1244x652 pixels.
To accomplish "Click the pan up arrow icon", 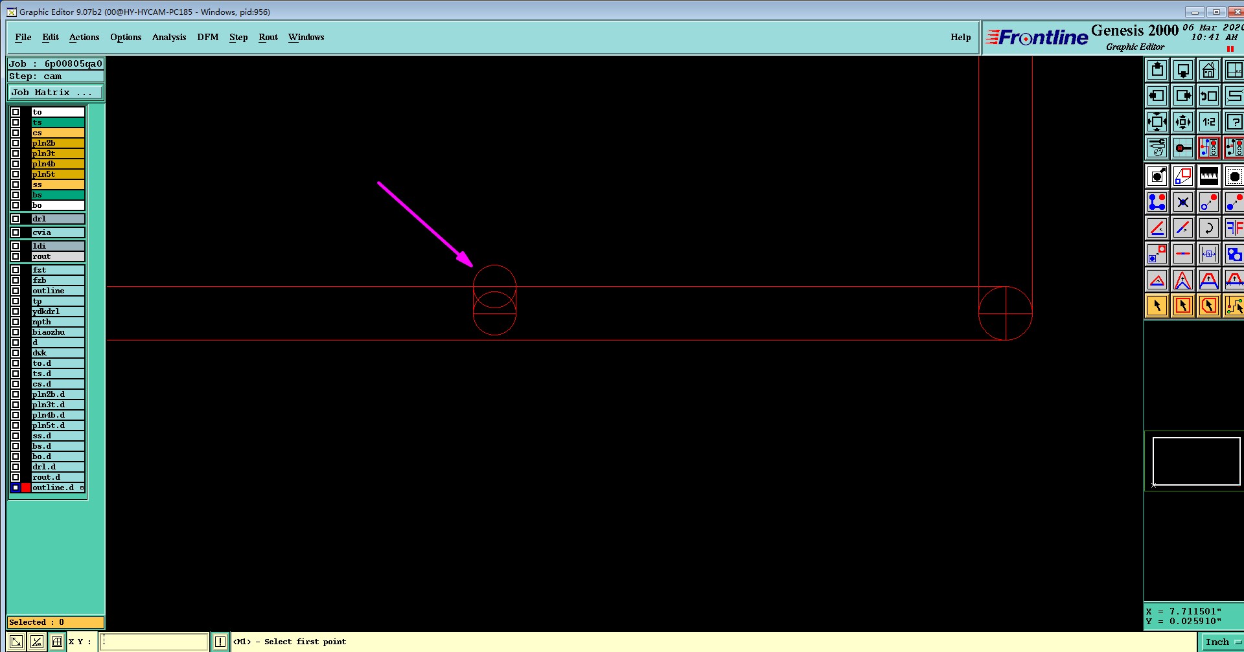I will [1157, 70].
